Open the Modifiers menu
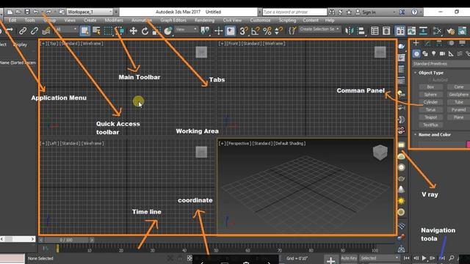Image resolution: width=470 pixels, height=264 pixels. [x=114, y=20]
